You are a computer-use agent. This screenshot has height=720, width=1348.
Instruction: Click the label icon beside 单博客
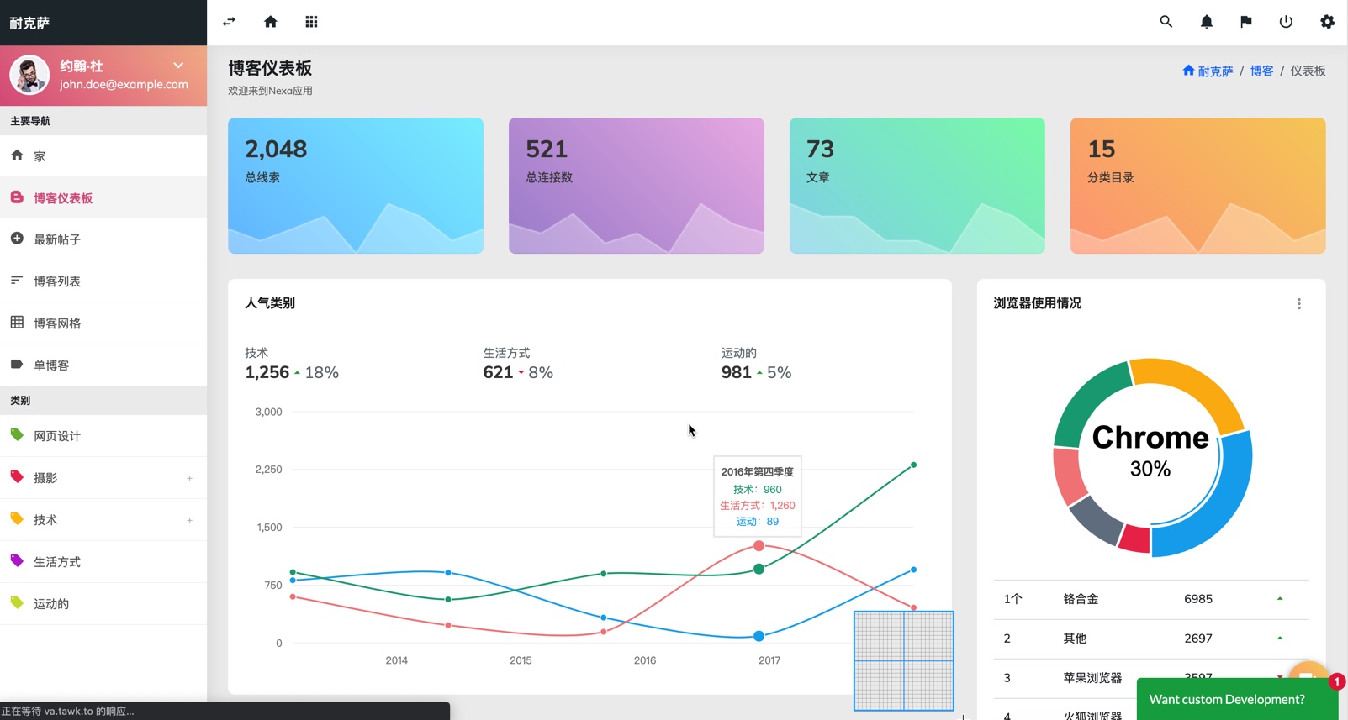point(17,364)
